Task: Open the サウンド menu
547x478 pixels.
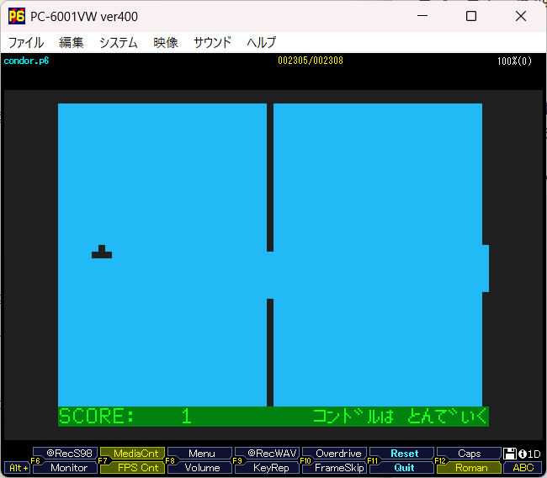Action: (212, 42)
